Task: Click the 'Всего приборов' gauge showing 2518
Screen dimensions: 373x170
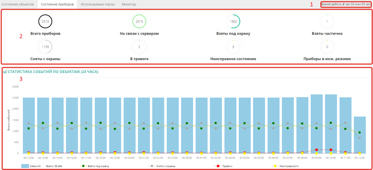Action: point(45,21)
